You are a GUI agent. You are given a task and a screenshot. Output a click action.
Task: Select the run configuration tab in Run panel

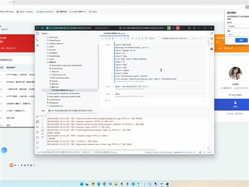71,111
